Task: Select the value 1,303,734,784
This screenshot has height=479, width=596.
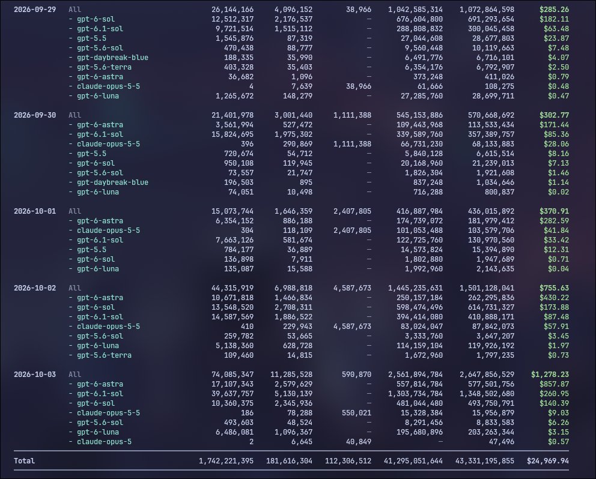Action: tap(415, 394)
